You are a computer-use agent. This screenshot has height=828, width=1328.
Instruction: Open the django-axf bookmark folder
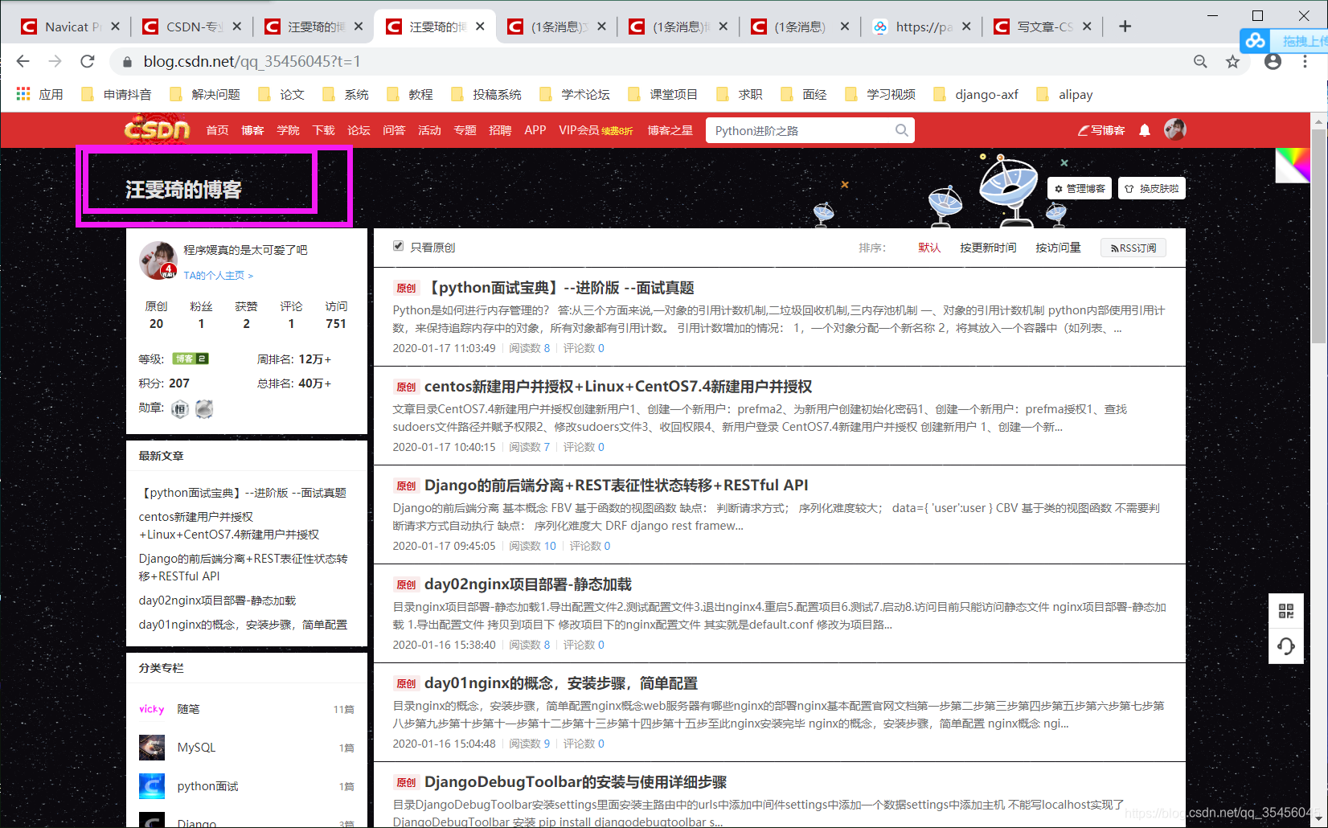coord(976,94)
